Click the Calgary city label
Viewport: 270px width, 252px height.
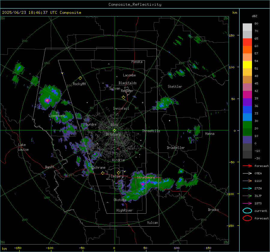[117, 176]
